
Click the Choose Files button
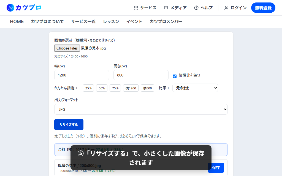tap(67, 48)
